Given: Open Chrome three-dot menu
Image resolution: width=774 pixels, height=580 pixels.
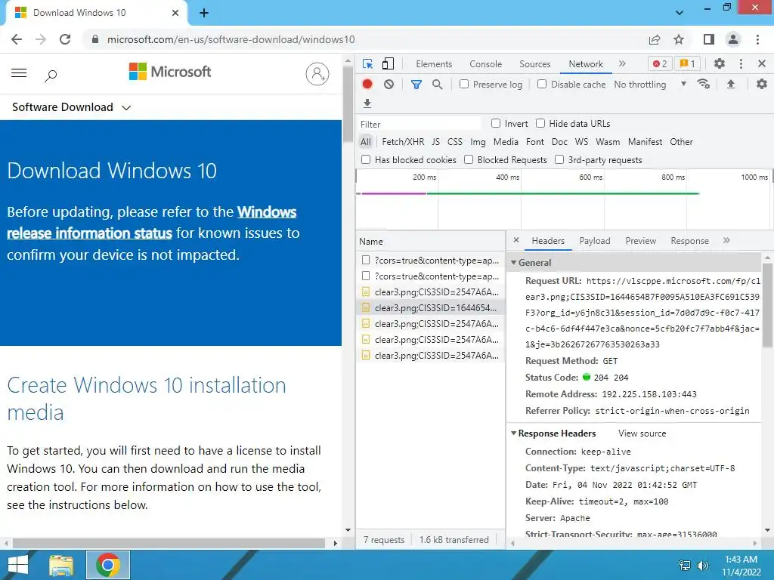Looking at the screenshot, I should click(x=757, y=39).
